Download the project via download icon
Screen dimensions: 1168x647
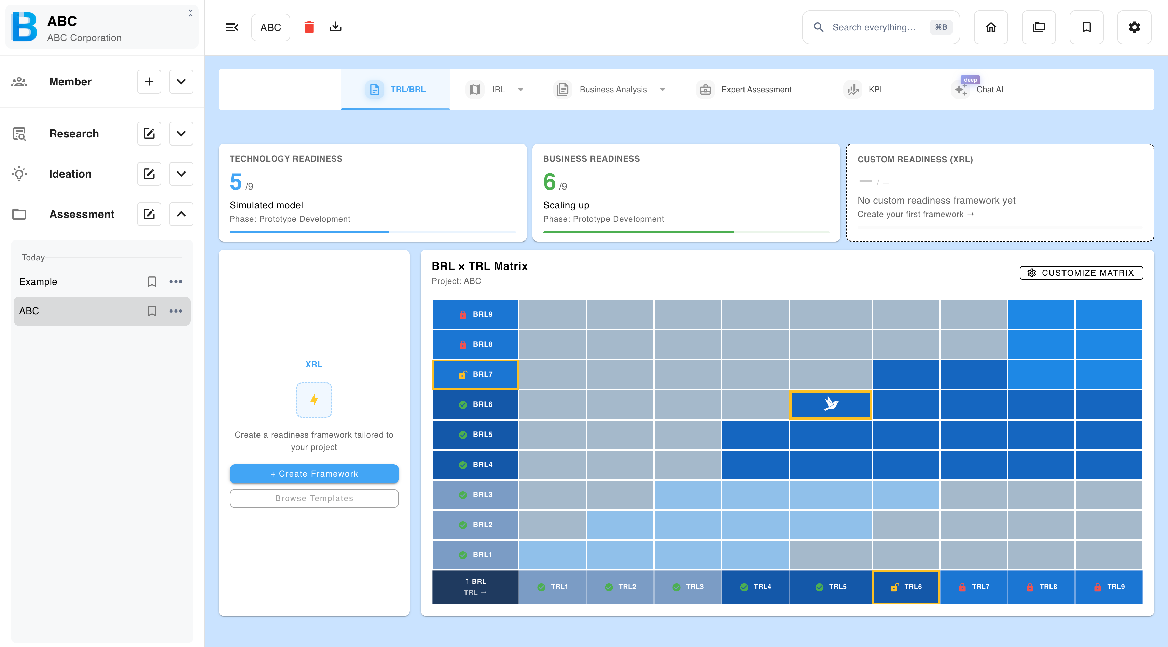coord(335,27)
